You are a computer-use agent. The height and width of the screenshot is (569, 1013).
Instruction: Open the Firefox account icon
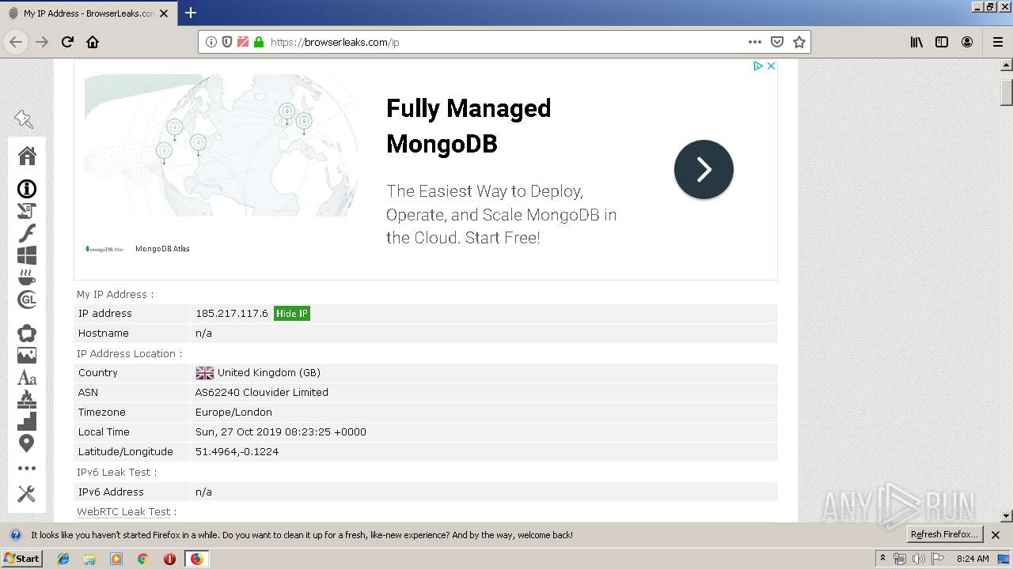point(967,42)
